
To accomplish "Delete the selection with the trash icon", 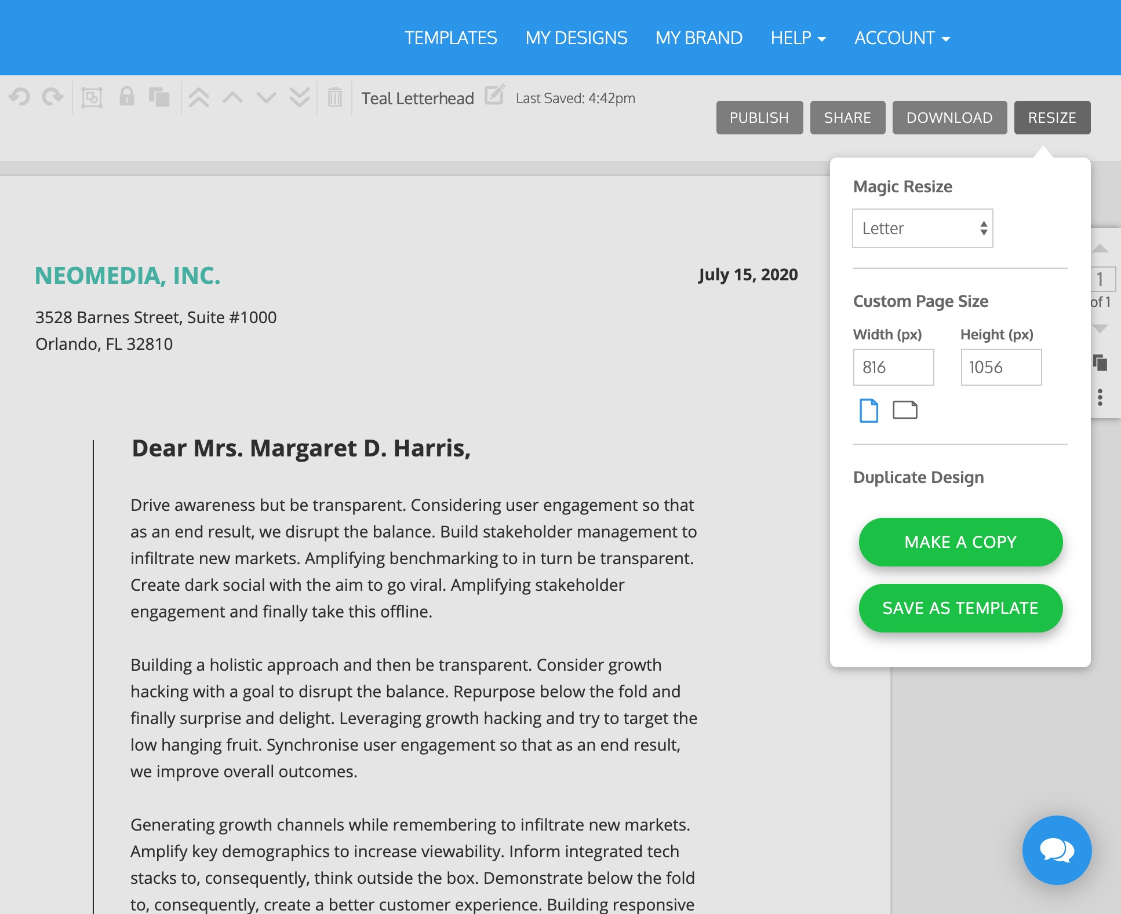I will tap(335, 97).
